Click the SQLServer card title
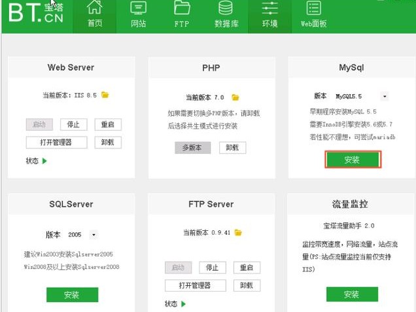The height and width of the screenshot is (312, 416). coord(71,204)
